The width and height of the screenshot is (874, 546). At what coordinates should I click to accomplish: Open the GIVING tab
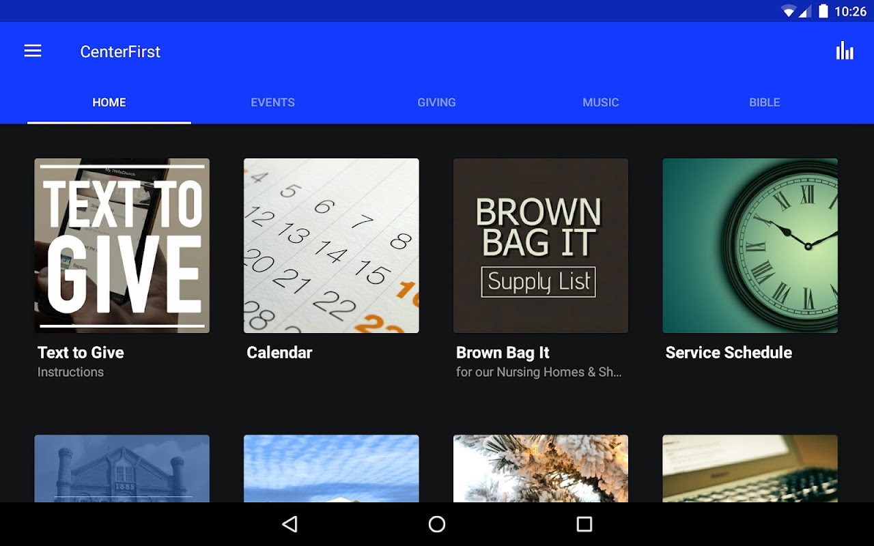click(x=437, y=102)
